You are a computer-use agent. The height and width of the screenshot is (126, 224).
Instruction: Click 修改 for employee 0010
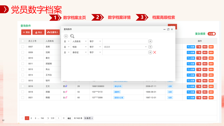click(205, 58)
